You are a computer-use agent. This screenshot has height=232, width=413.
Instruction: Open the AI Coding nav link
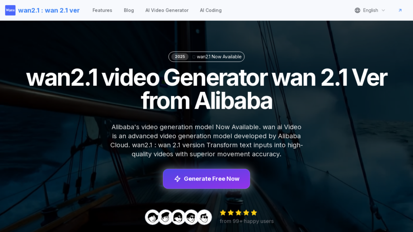(211, 10)
